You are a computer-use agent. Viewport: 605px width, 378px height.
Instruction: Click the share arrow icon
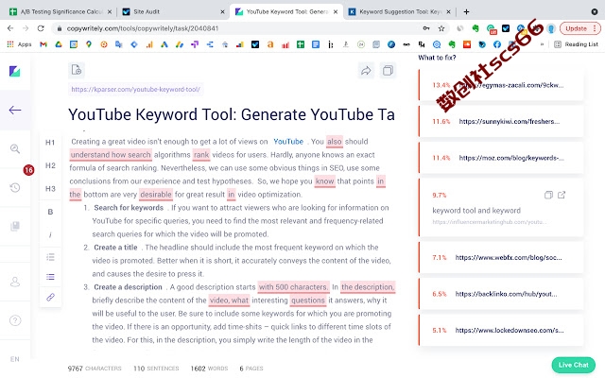click(x=366, y=71)
